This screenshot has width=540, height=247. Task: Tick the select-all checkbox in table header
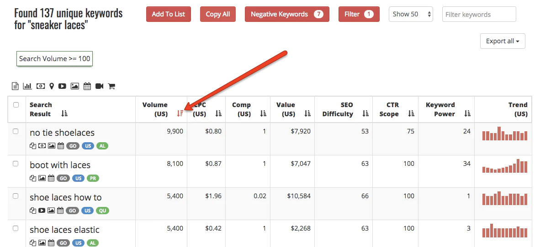click(16, 105)
